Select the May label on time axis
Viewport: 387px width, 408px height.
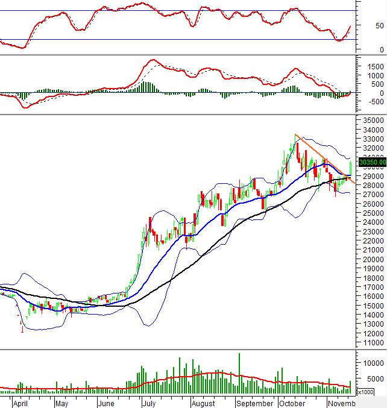click(x=61, y=402)
